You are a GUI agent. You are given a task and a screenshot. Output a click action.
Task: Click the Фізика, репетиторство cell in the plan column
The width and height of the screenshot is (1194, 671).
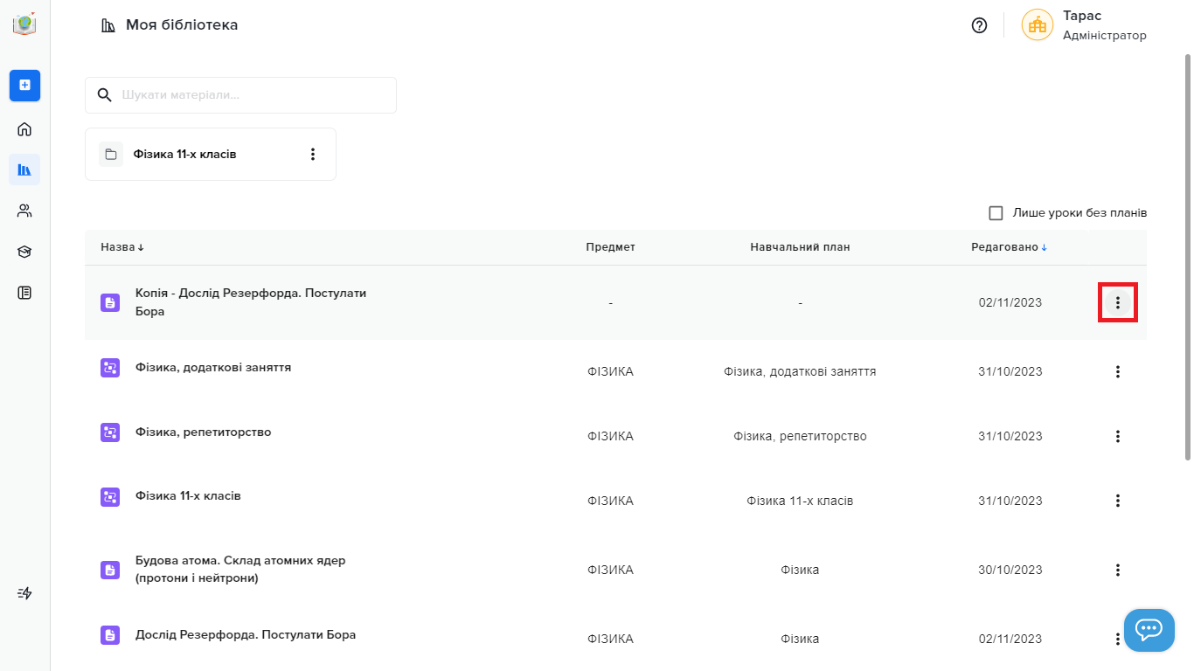click(800, 437)
